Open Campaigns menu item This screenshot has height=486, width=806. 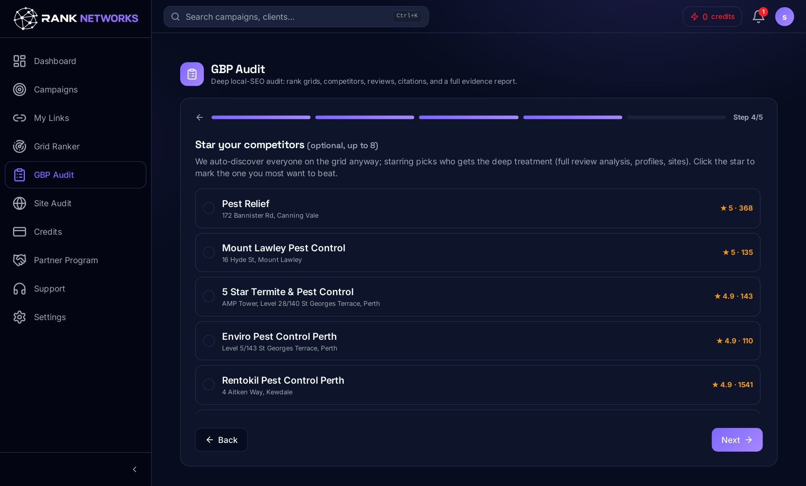75,89
